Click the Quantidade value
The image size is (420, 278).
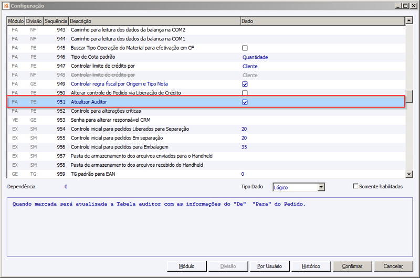tap(255, 57)
